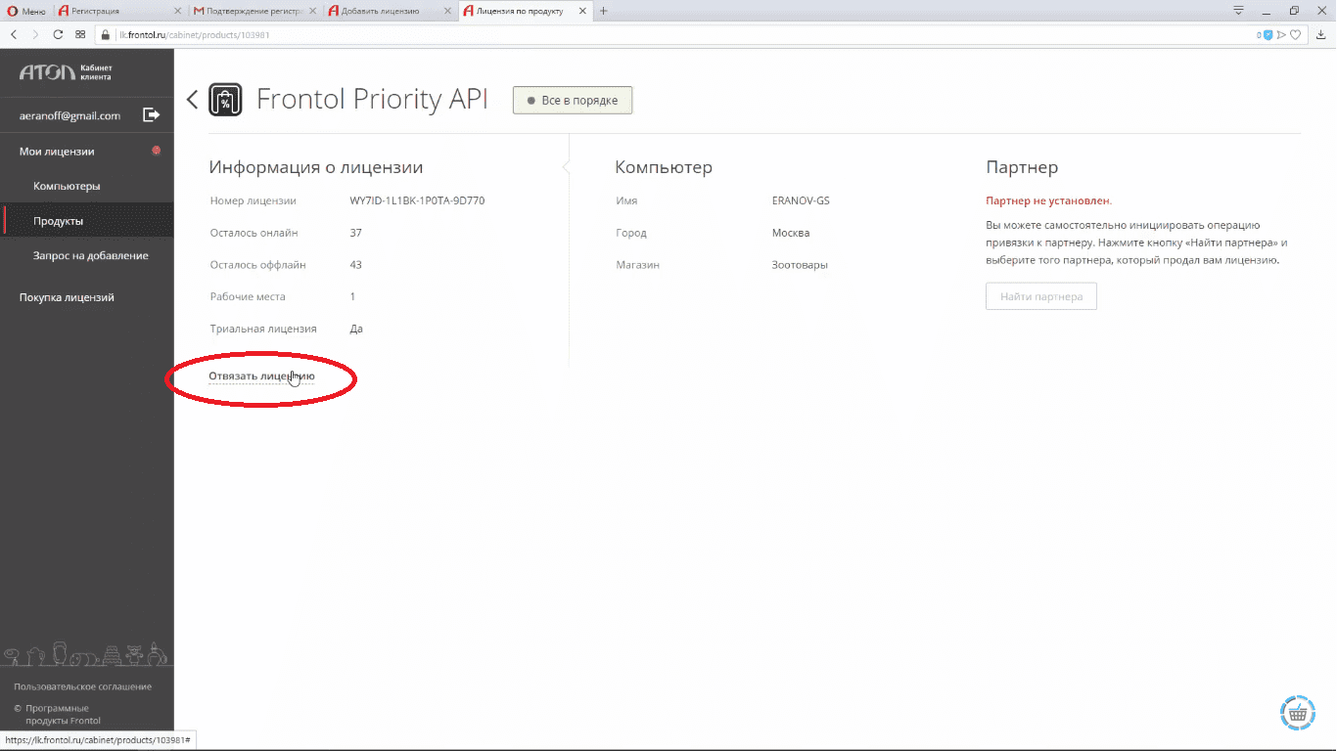The height and width of the screenshot is (751, 1337).
Task: Open the shopping basket icon
Action: [1297, 715]
